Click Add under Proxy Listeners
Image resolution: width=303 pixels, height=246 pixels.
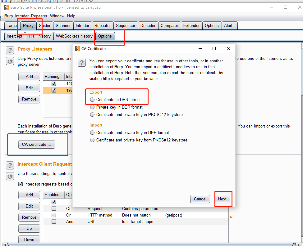(x=29, y=77)
